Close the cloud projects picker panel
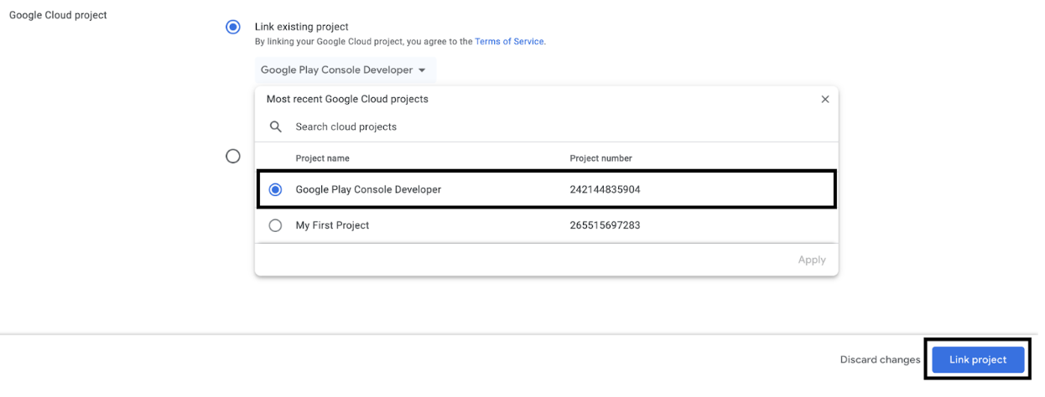The width and height of the screenshot is (1045, 397). coord(824,99)
